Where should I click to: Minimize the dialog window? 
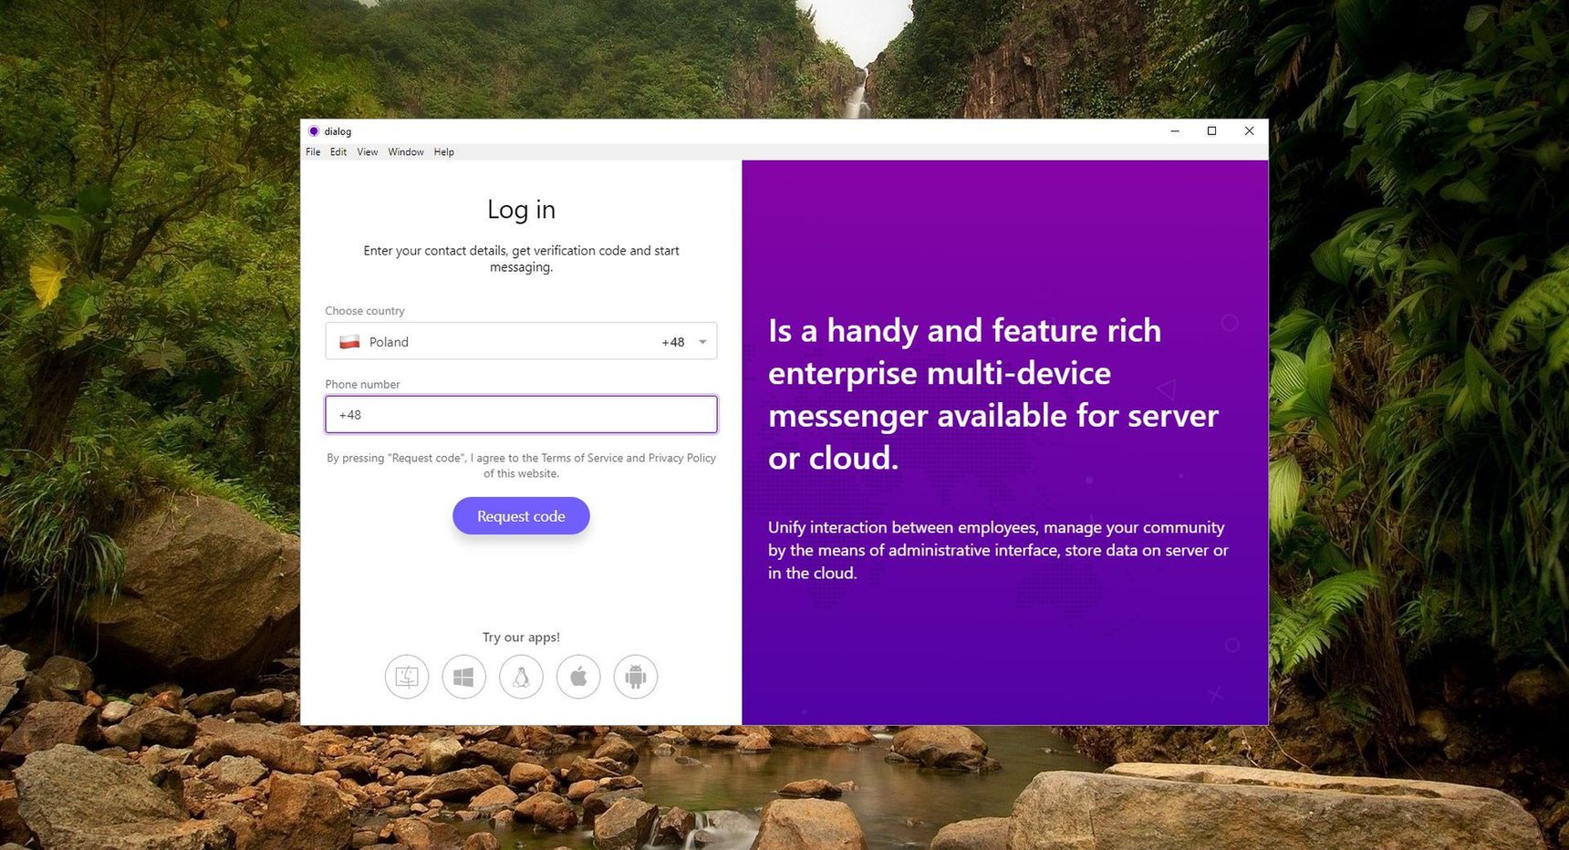coord(1175,131)
